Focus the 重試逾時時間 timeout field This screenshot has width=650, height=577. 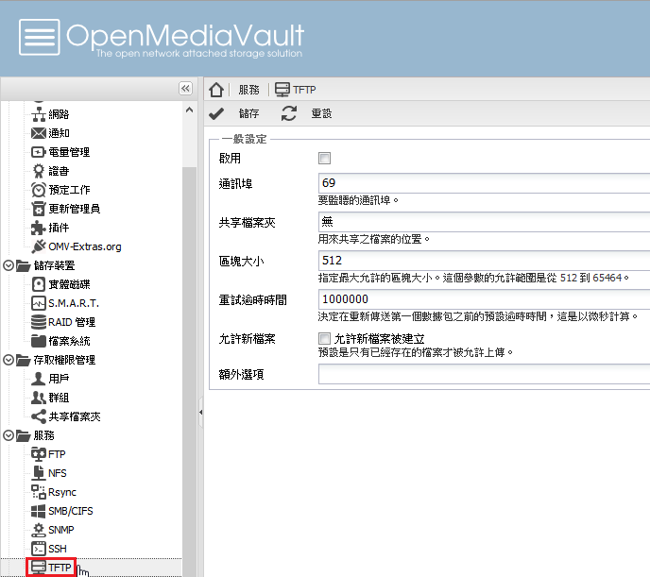(x=484, y=299)
